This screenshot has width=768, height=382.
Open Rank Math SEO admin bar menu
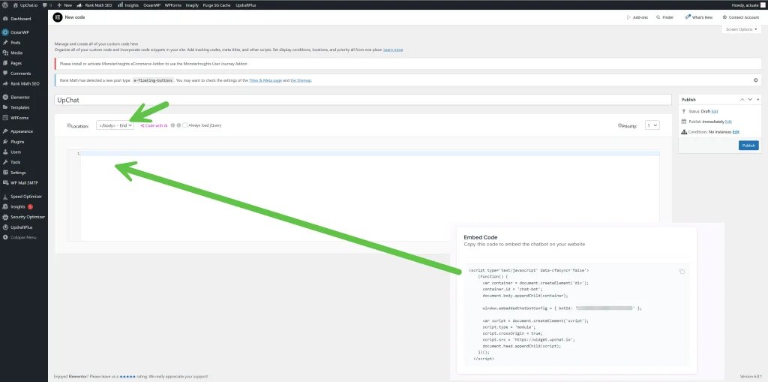pyautogui.click(x=94, y=5)
